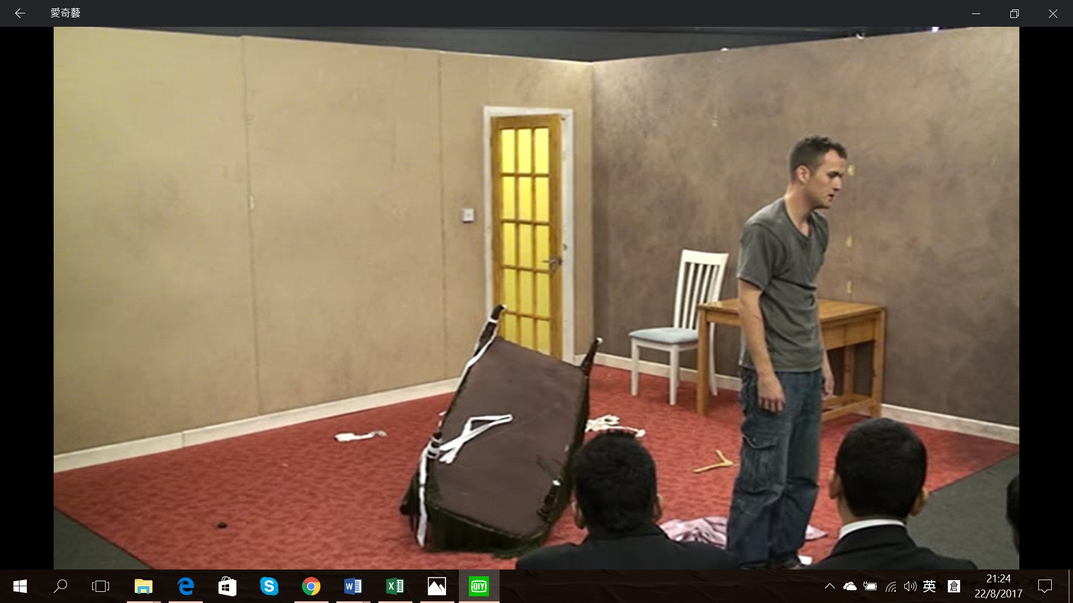Viewport: 1073px width, 603px height.
Task: Open the clock showing 21:24
Action: click(x=999, y=579)
